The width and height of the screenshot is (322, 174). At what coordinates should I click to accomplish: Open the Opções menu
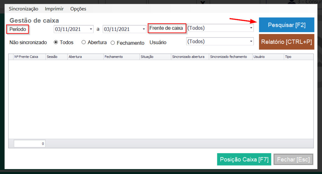pos(78,9)
